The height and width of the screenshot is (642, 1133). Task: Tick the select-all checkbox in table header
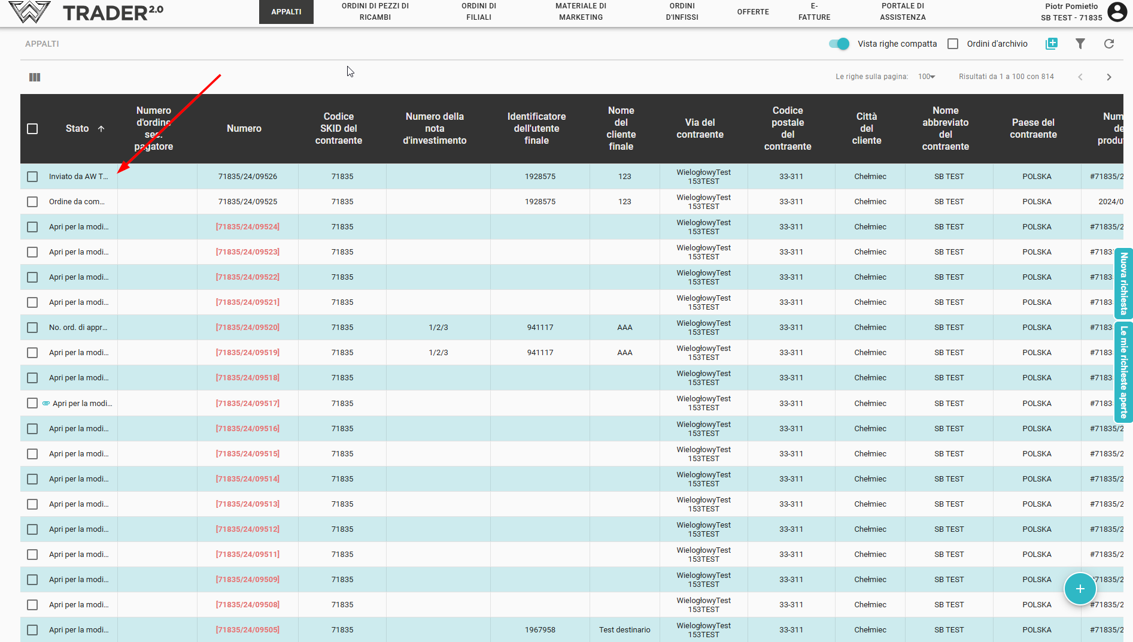[x=32, y=129]
